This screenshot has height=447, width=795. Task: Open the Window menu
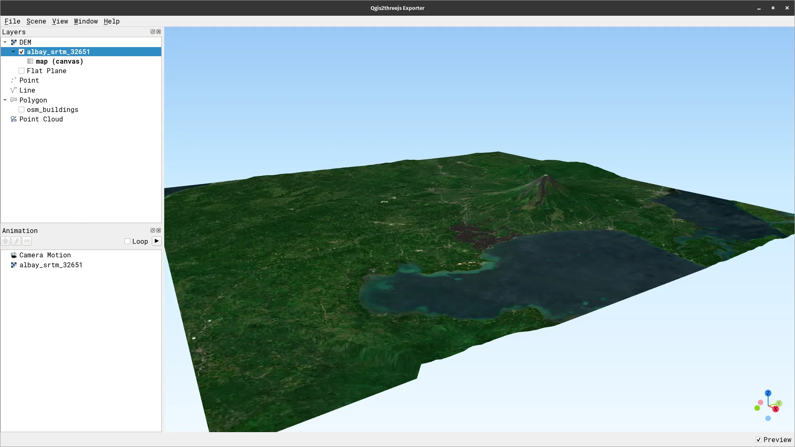click(x=86, y=21)
